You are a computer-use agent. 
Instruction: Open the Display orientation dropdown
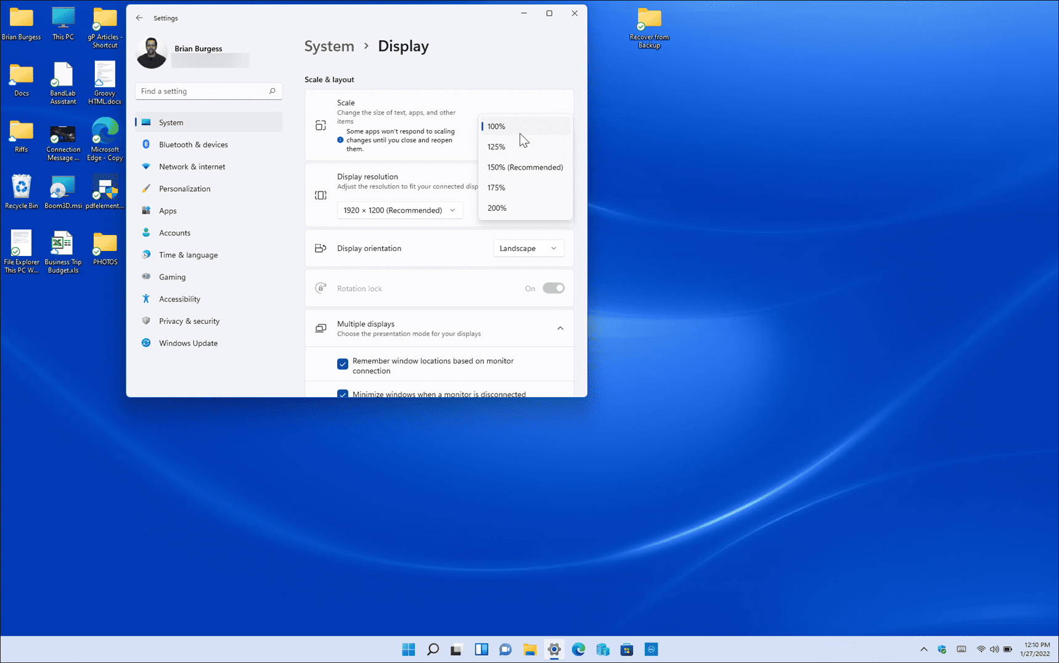click(528, 248)
